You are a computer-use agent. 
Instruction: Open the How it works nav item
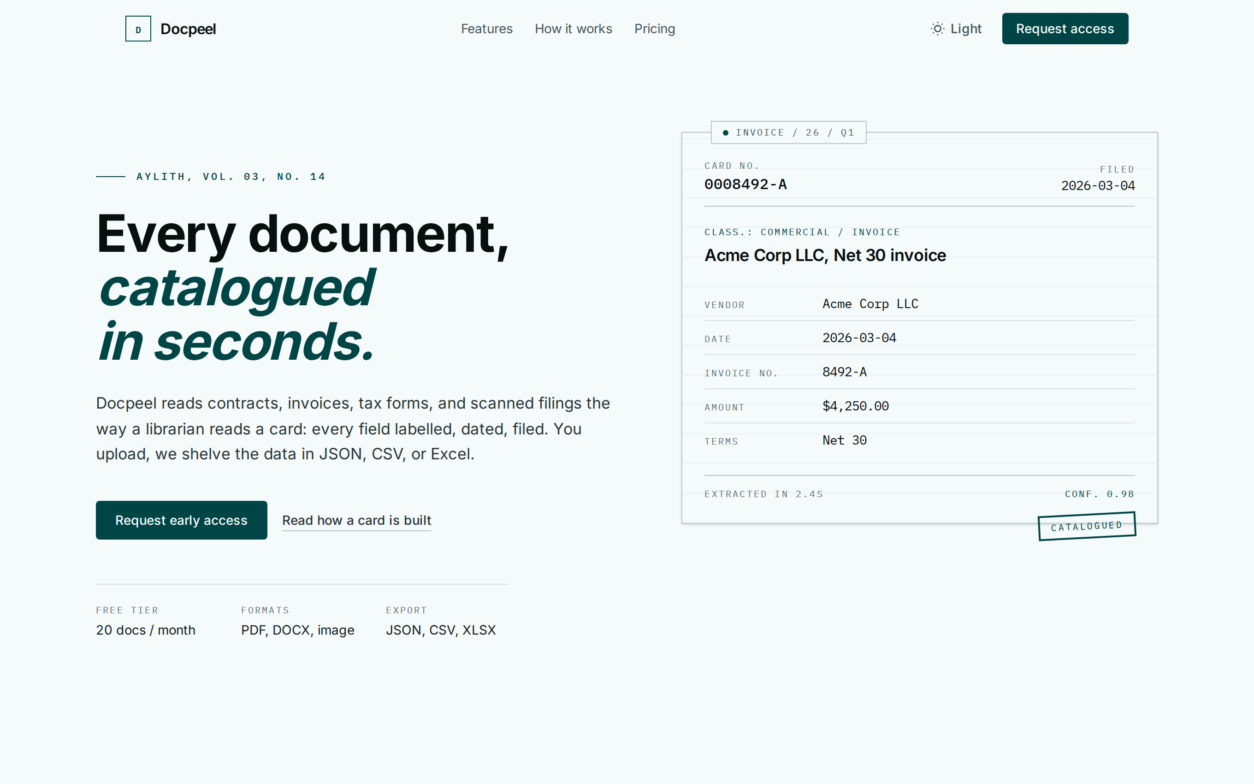click(573, 29)
